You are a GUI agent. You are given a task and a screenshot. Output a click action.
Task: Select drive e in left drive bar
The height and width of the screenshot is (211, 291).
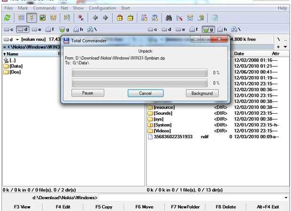tap(37, 29)
